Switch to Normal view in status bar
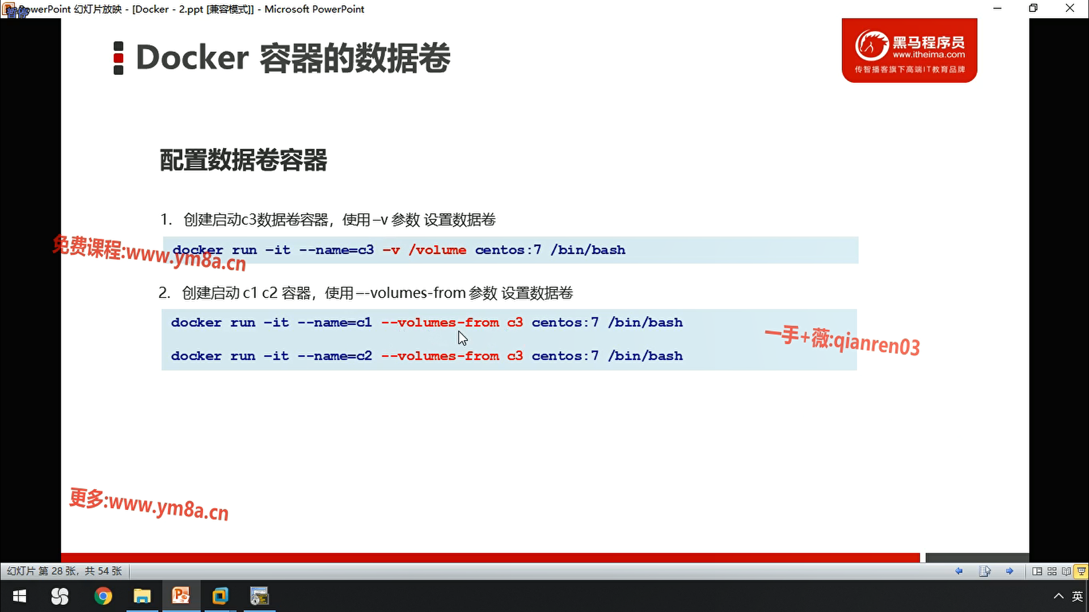Screen dimensions: 1089x612 coord(1037,571)
